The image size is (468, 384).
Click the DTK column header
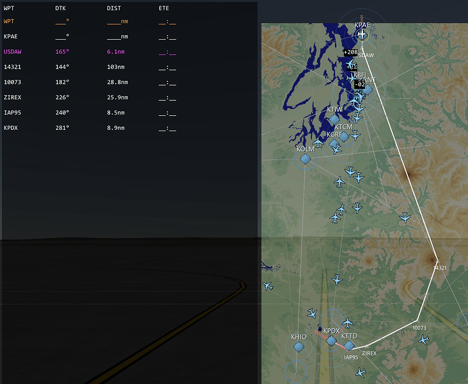[x=60, y=8]
